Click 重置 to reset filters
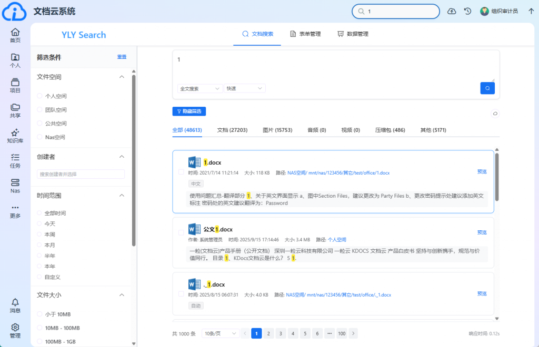Viewport: 539px width, 347px height. coord(122,57)
